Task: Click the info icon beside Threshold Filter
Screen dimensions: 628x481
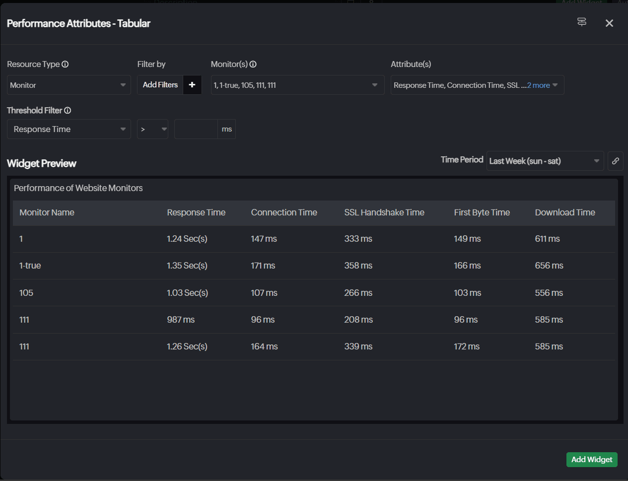Action: click(68, 111)
